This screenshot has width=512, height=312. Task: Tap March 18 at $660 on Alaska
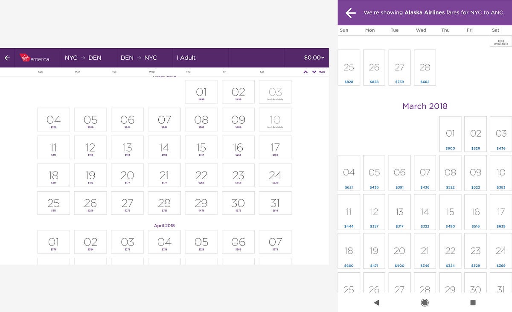(349, 251)
